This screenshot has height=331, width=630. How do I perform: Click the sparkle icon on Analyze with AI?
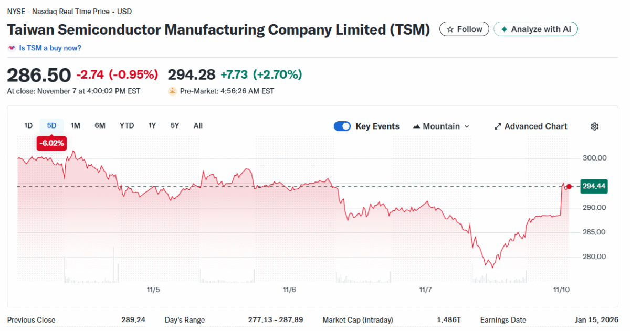[505, 29]
